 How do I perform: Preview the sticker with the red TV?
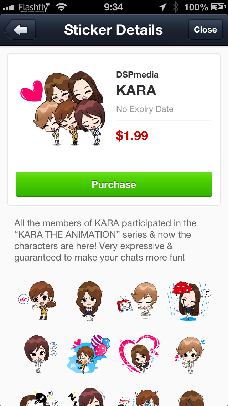138,300
